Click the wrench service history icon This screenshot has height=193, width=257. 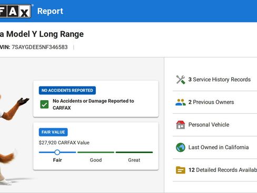(x=181, y=80)
